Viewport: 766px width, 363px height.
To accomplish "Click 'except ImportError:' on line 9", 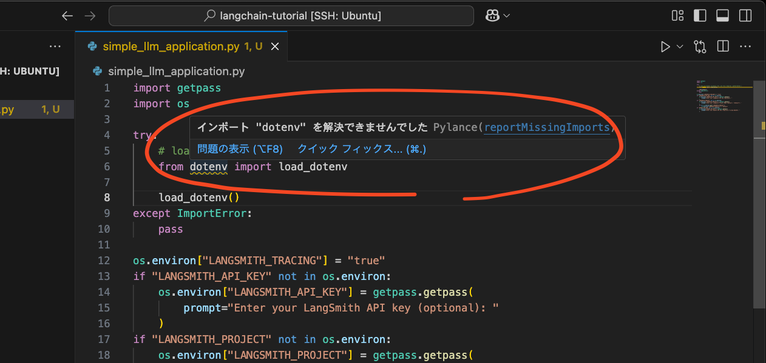I will coord(192,213).
